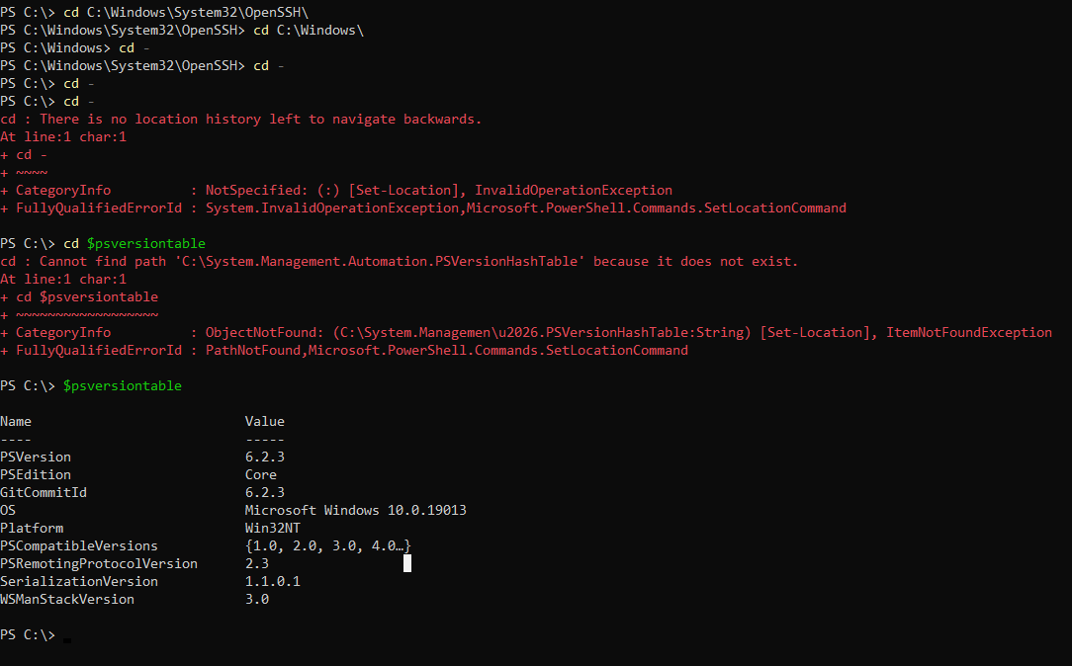Click the 'GitCommitId' row name
Viewport: 1072px width, 666px height.
(x=44, y=492)
